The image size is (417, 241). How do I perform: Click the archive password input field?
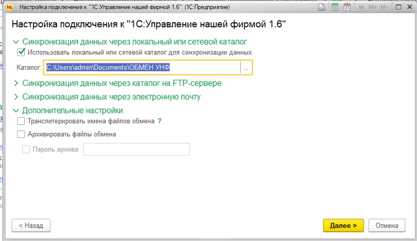137,150
